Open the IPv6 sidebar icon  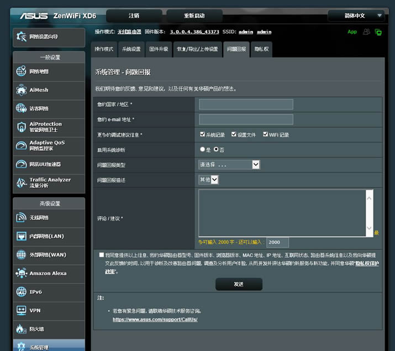coord(21,292)
